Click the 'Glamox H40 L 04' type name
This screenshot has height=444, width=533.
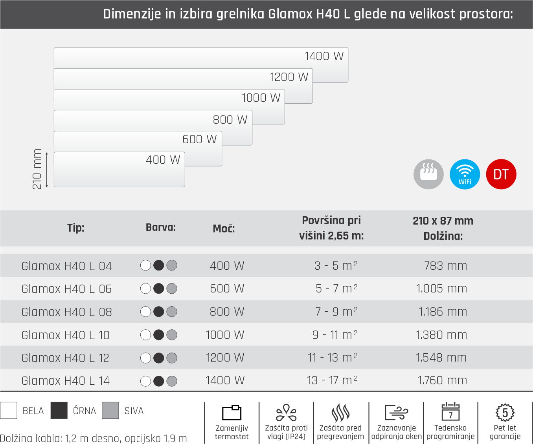(x=67, y=266)
